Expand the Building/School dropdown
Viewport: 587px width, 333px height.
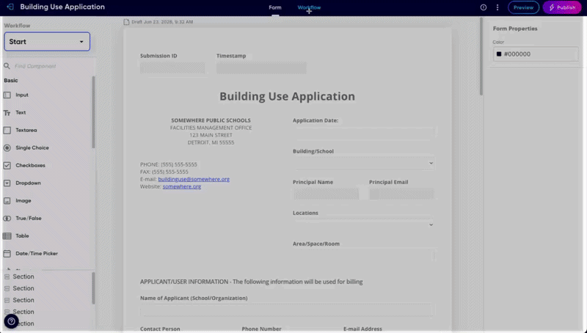click(x=363, y=163)
